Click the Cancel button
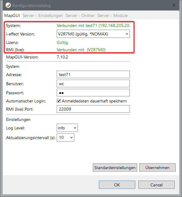The height and width of the screenshot is (197, 182). (x=157, y=185)
